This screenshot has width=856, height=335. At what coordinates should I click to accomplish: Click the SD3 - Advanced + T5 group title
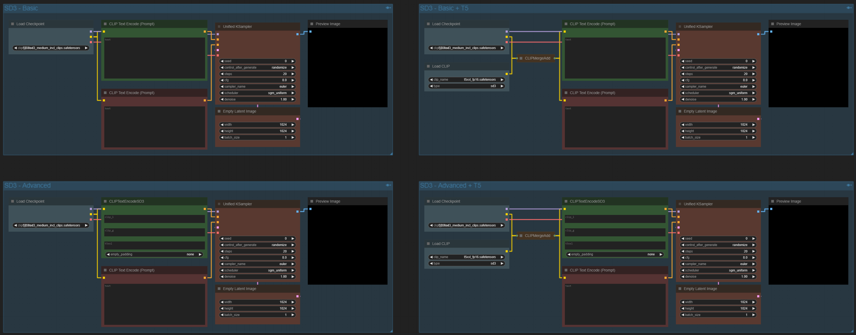pos(450,185)
